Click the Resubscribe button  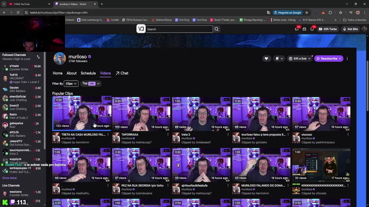(x=329, y=59)
